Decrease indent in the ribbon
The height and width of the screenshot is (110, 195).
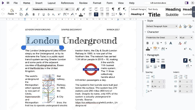[x=108, y=9]
